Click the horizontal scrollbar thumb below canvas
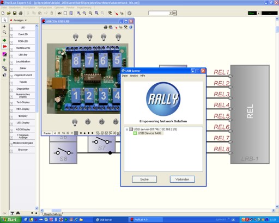 [57, 210]
